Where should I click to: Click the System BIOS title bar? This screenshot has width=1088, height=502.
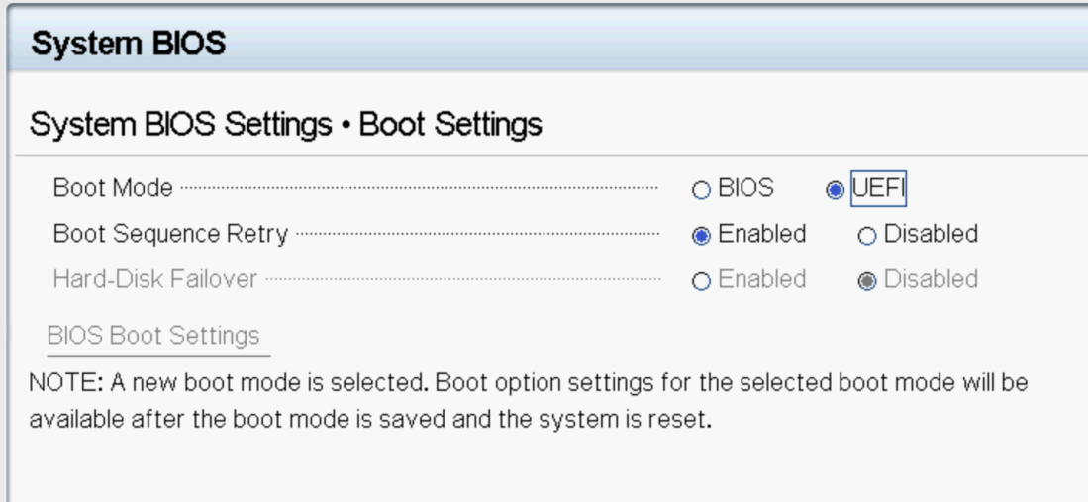click(x=129, y=44)
